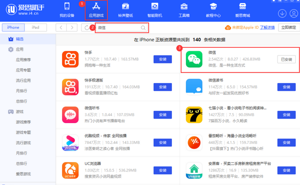
Task: Open the user account profile icon
Action: [x=294, y=14]
